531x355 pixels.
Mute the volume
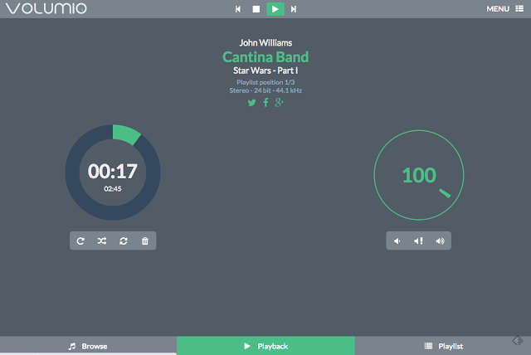(418, 241)
